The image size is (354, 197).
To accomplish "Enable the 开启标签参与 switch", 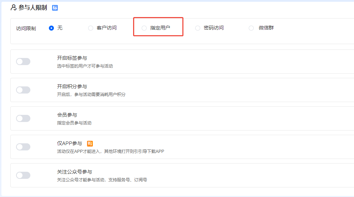I will tap(23, 62).
